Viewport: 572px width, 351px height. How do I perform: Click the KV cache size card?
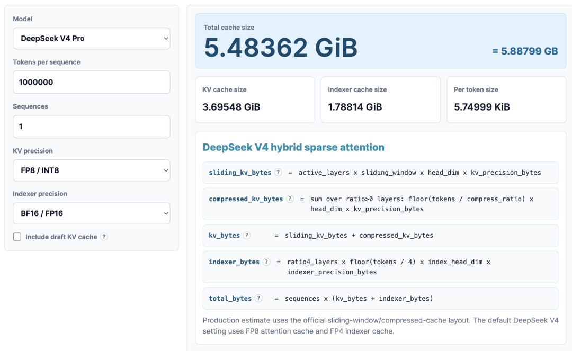click(255, 100)
